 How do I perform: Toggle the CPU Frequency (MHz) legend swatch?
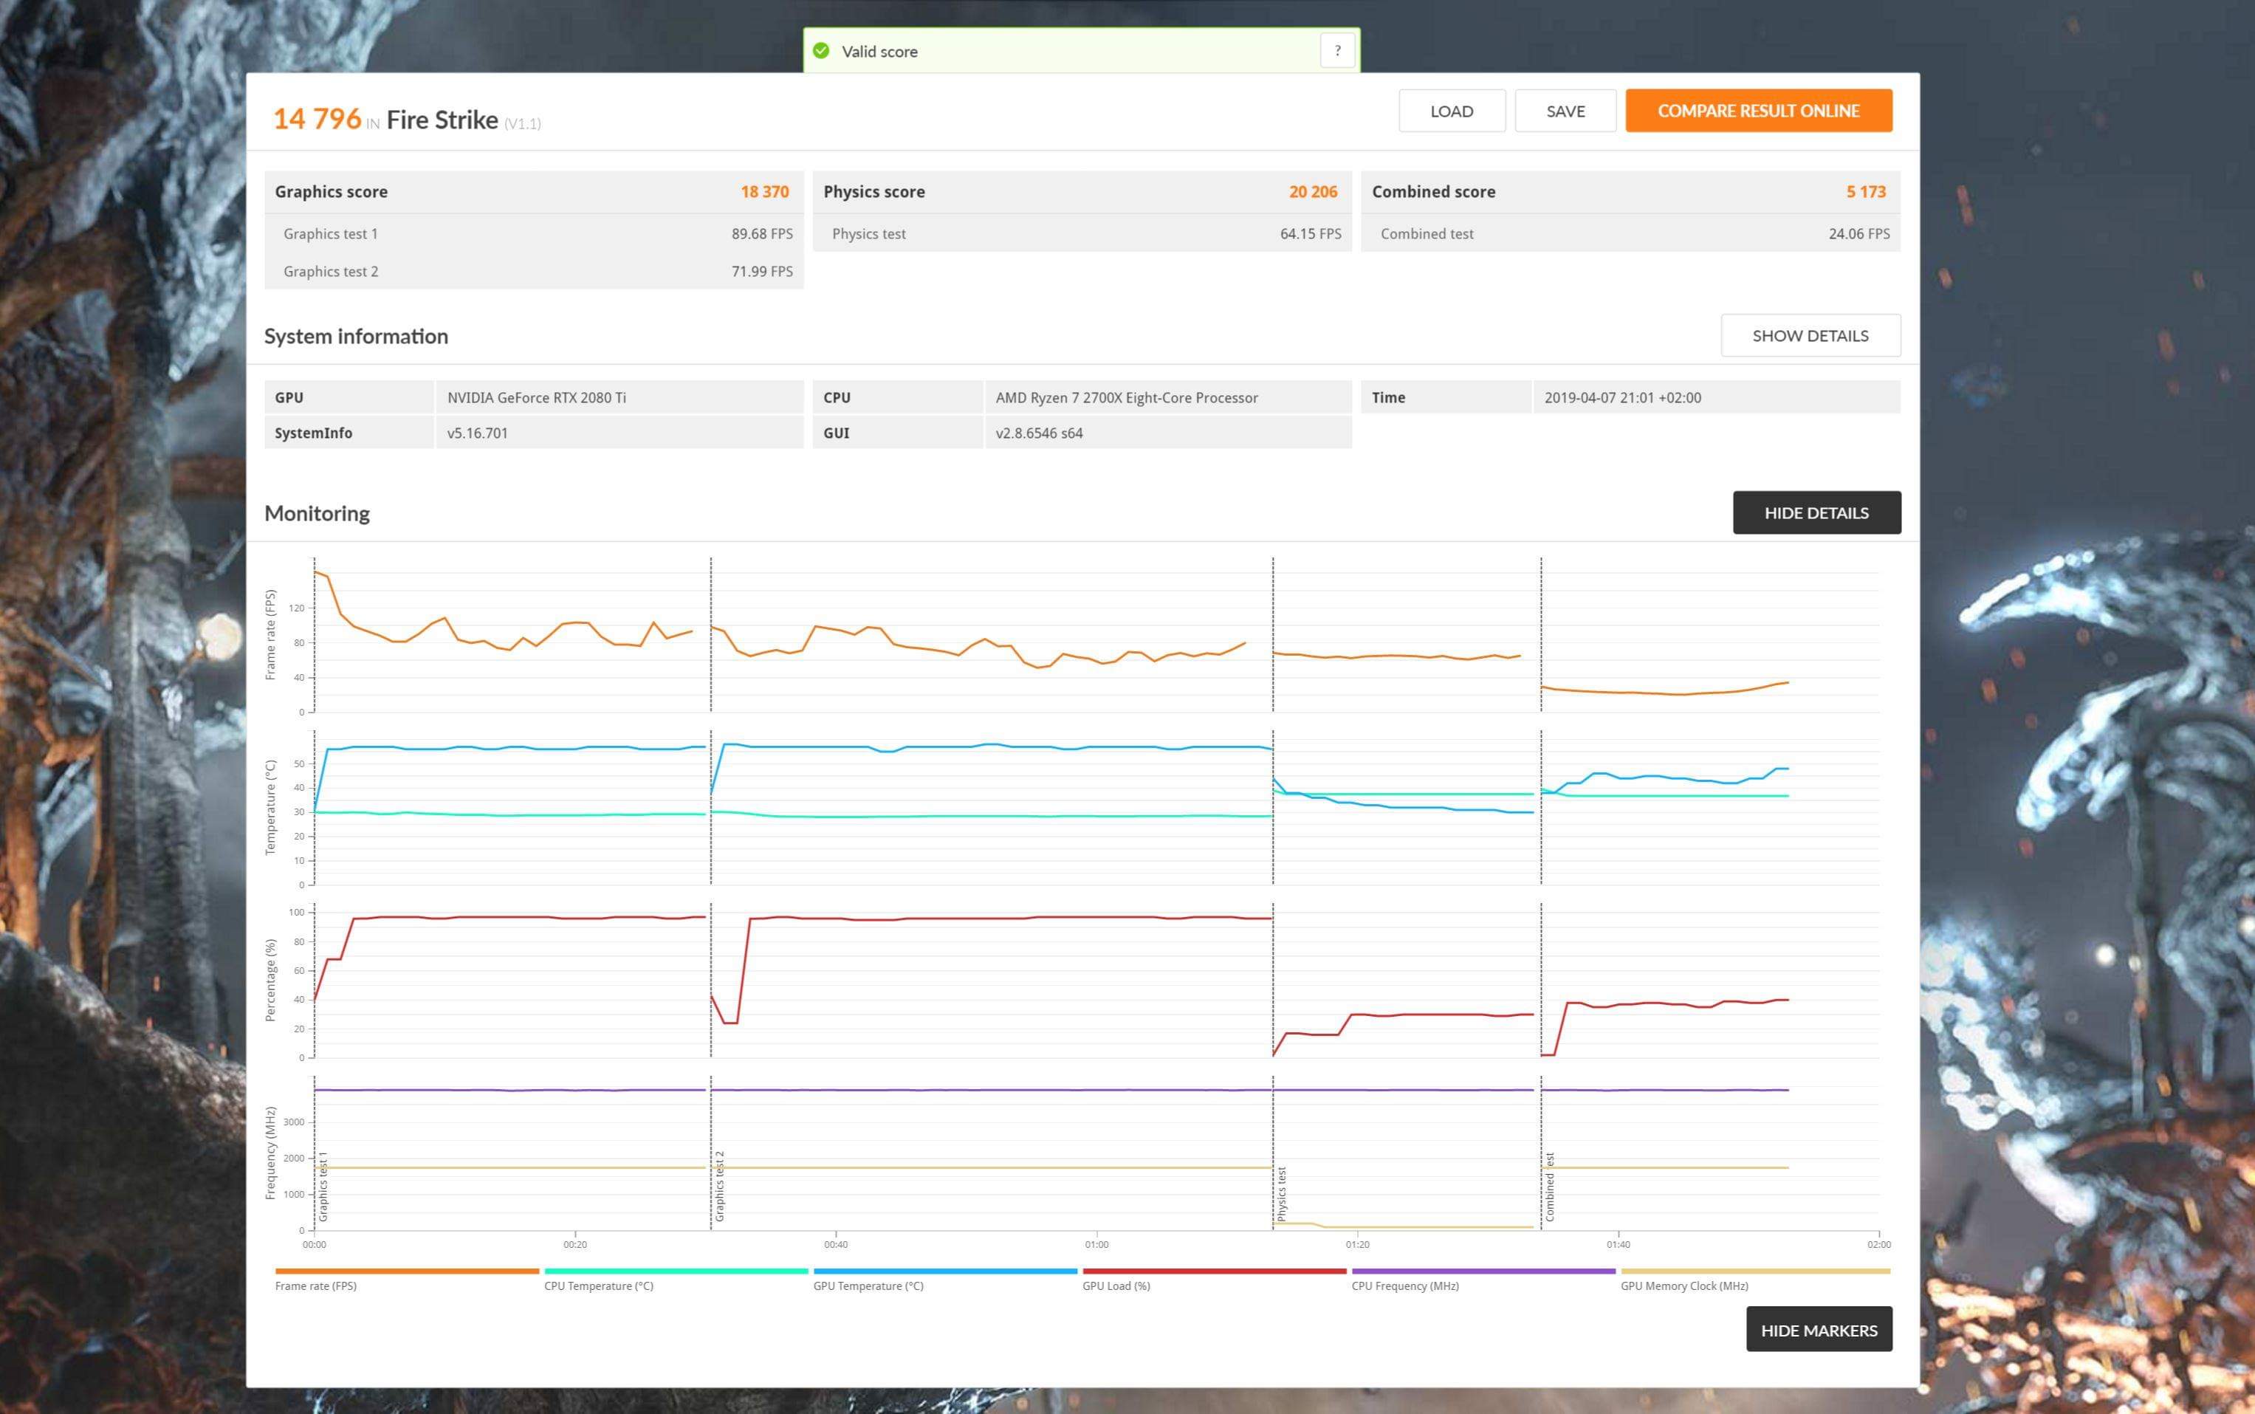coord(1483,1271)
